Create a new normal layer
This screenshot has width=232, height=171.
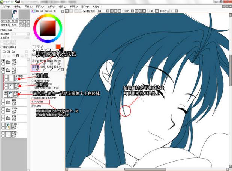coord(4,51)
